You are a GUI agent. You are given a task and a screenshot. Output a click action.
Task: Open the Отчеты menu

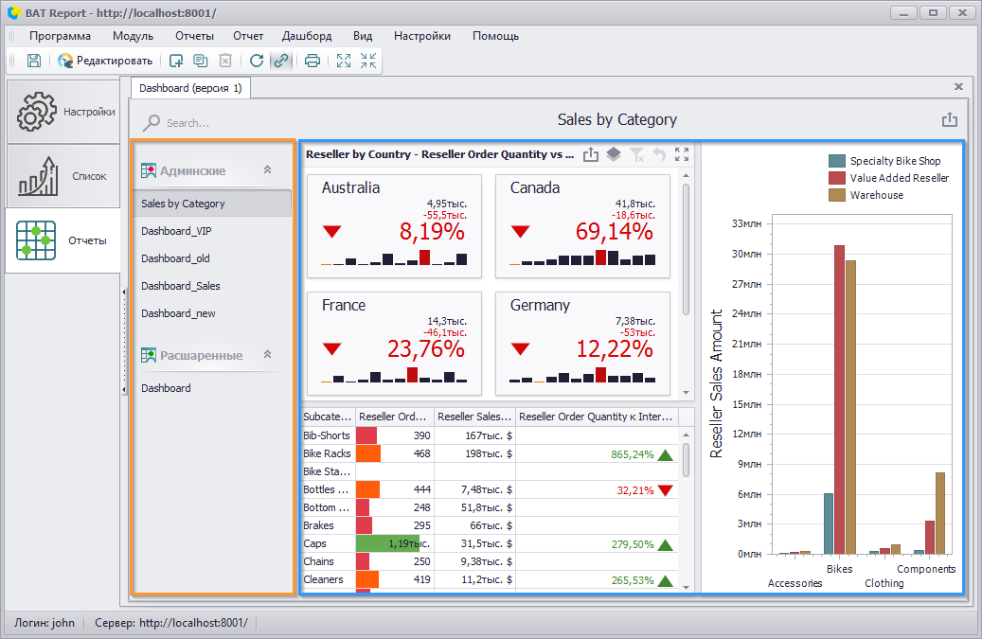pyautogui.click(x=195, y=36)
